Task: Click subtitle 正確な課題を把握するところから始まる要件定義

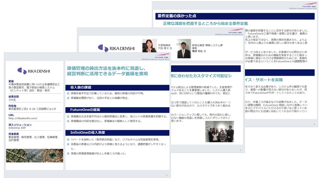Action: pyautogui.click(x=205, y=24)
